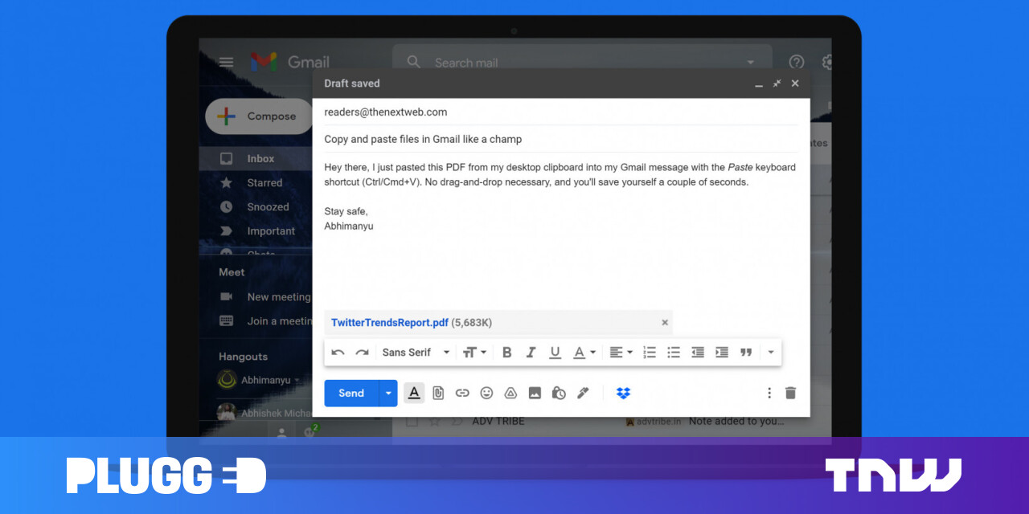Discard draft with the trash icon
Screen dimensions: 1029x514
pos(790,393)
